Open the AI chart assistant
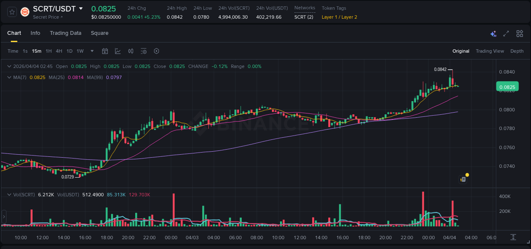531x249 pixels. (493, 33)
